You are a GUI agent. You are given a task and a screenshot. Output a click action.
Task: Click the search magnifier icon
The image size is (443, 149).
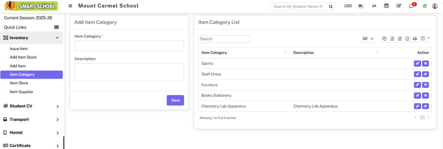331,6
